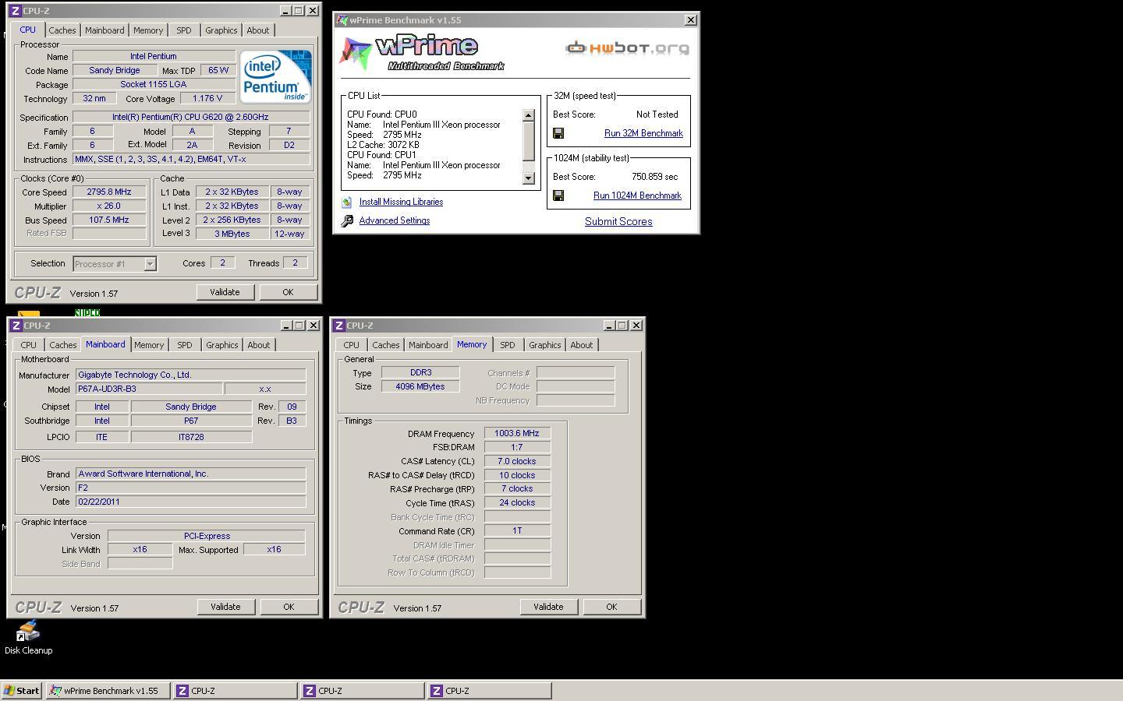Run the 1024M Benchmark
1123x701 pixels.
637,196
